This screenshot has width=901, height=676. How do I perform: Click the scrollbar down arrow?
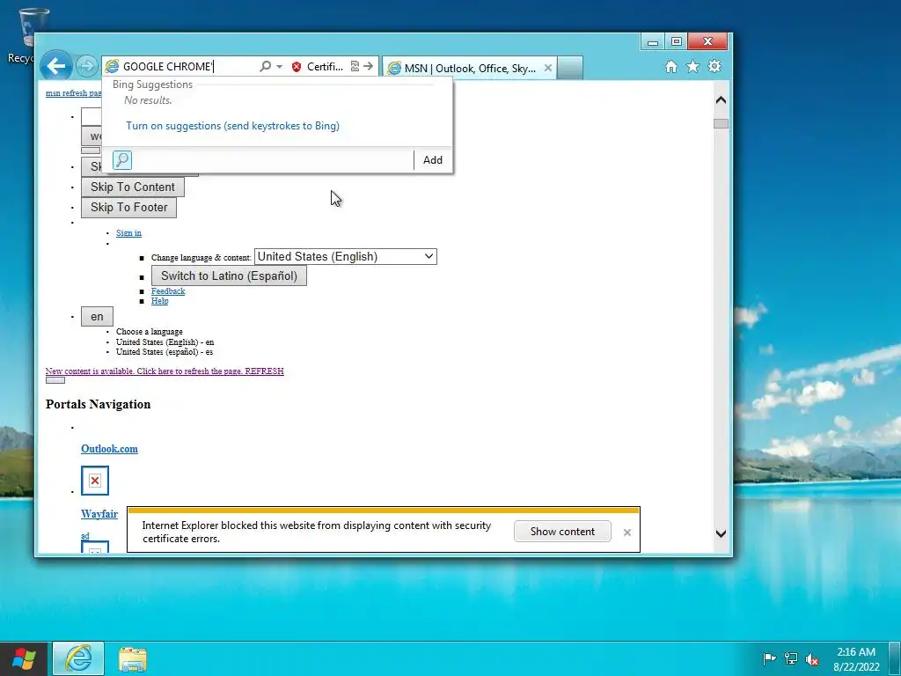click(x=722, y=533)
